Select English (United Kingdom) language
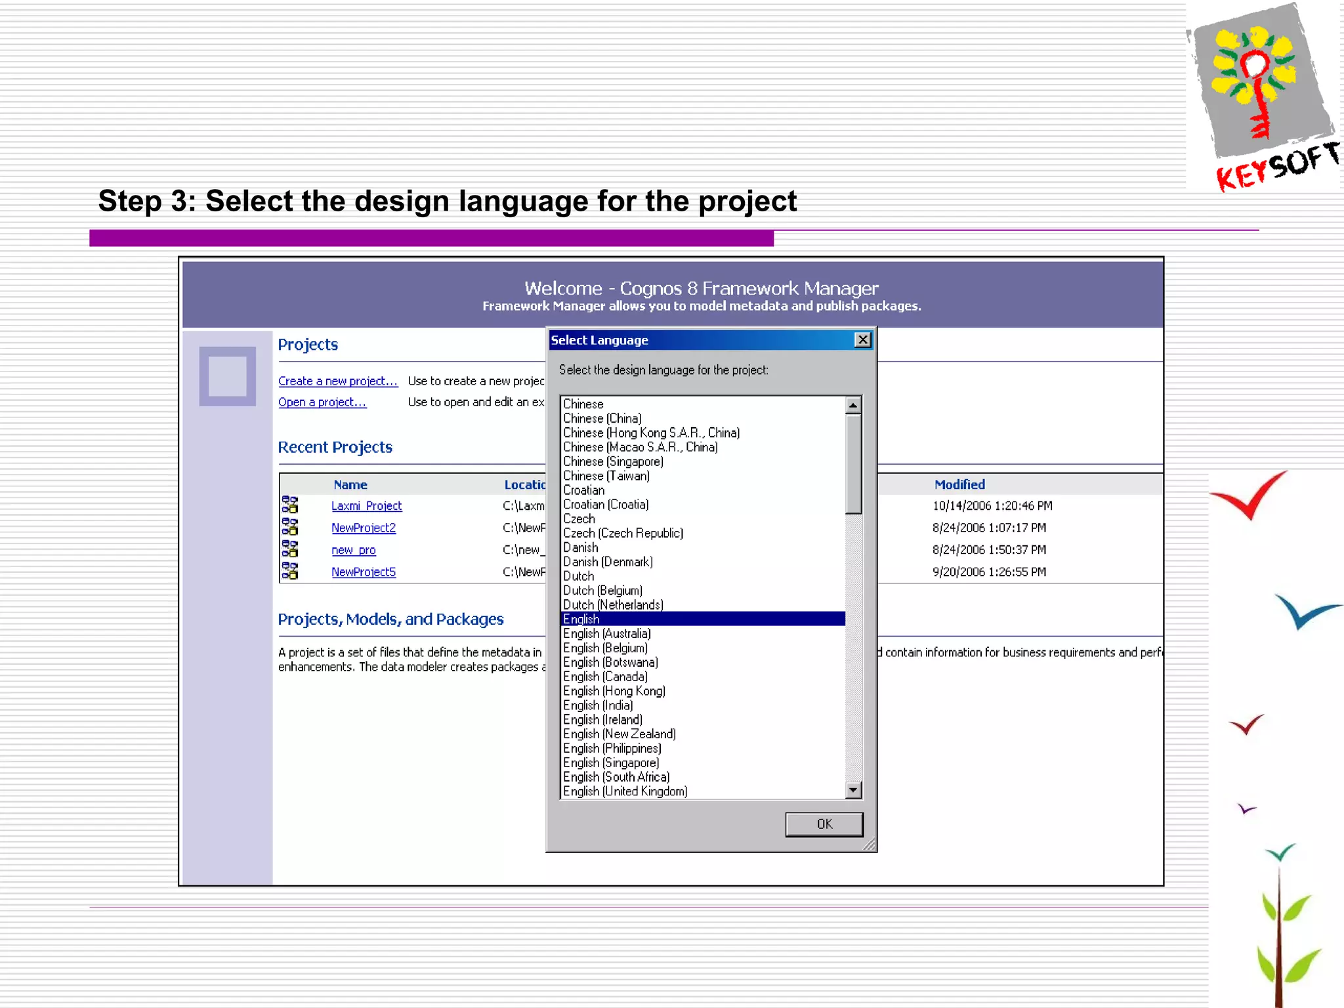Image resolution: width=1344 pixels, height=1008 pixels. [703, 792]
